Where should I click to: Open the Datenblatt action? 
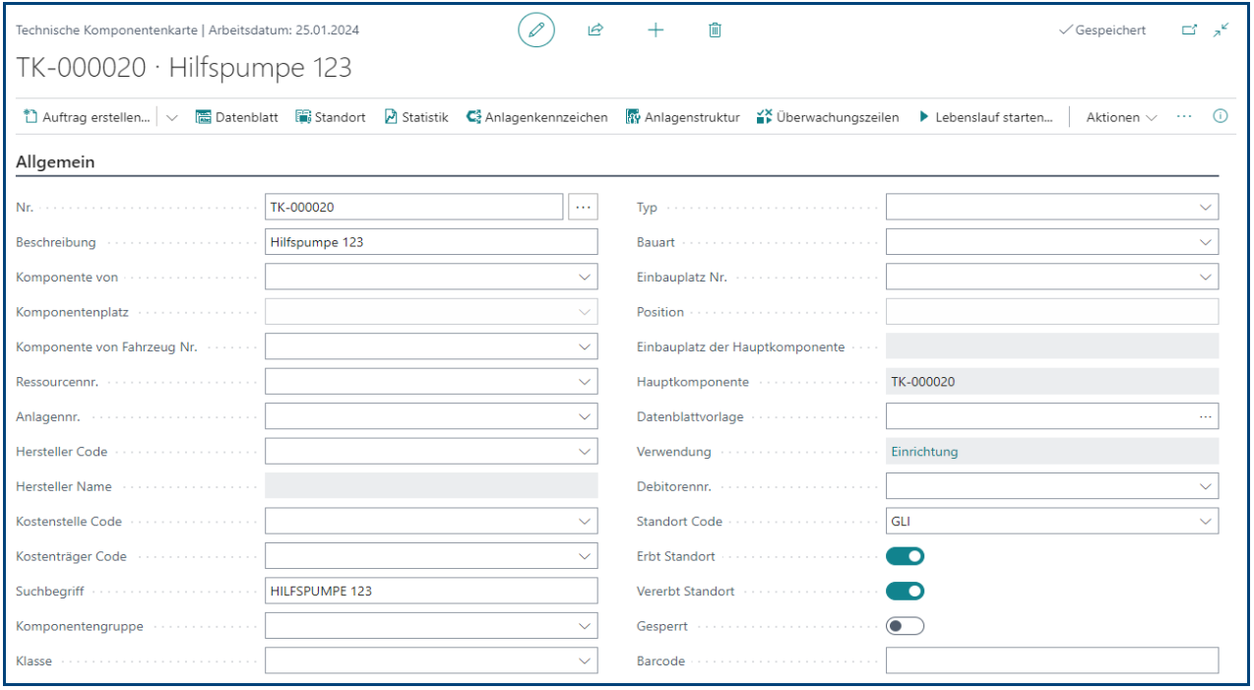[x=236, y=117]
